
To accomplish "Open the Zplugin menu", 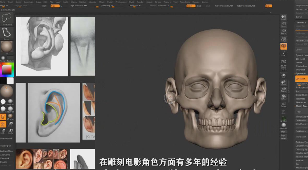I will [196, 2].
